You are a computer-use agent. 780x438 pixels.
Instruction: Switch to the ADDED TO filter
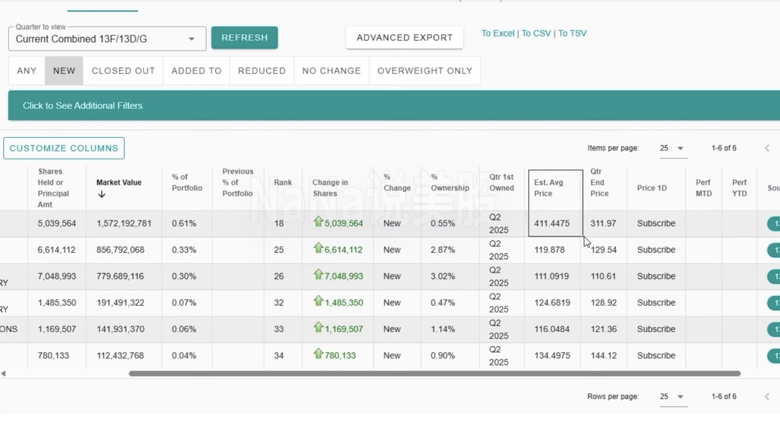coord(196,71)
